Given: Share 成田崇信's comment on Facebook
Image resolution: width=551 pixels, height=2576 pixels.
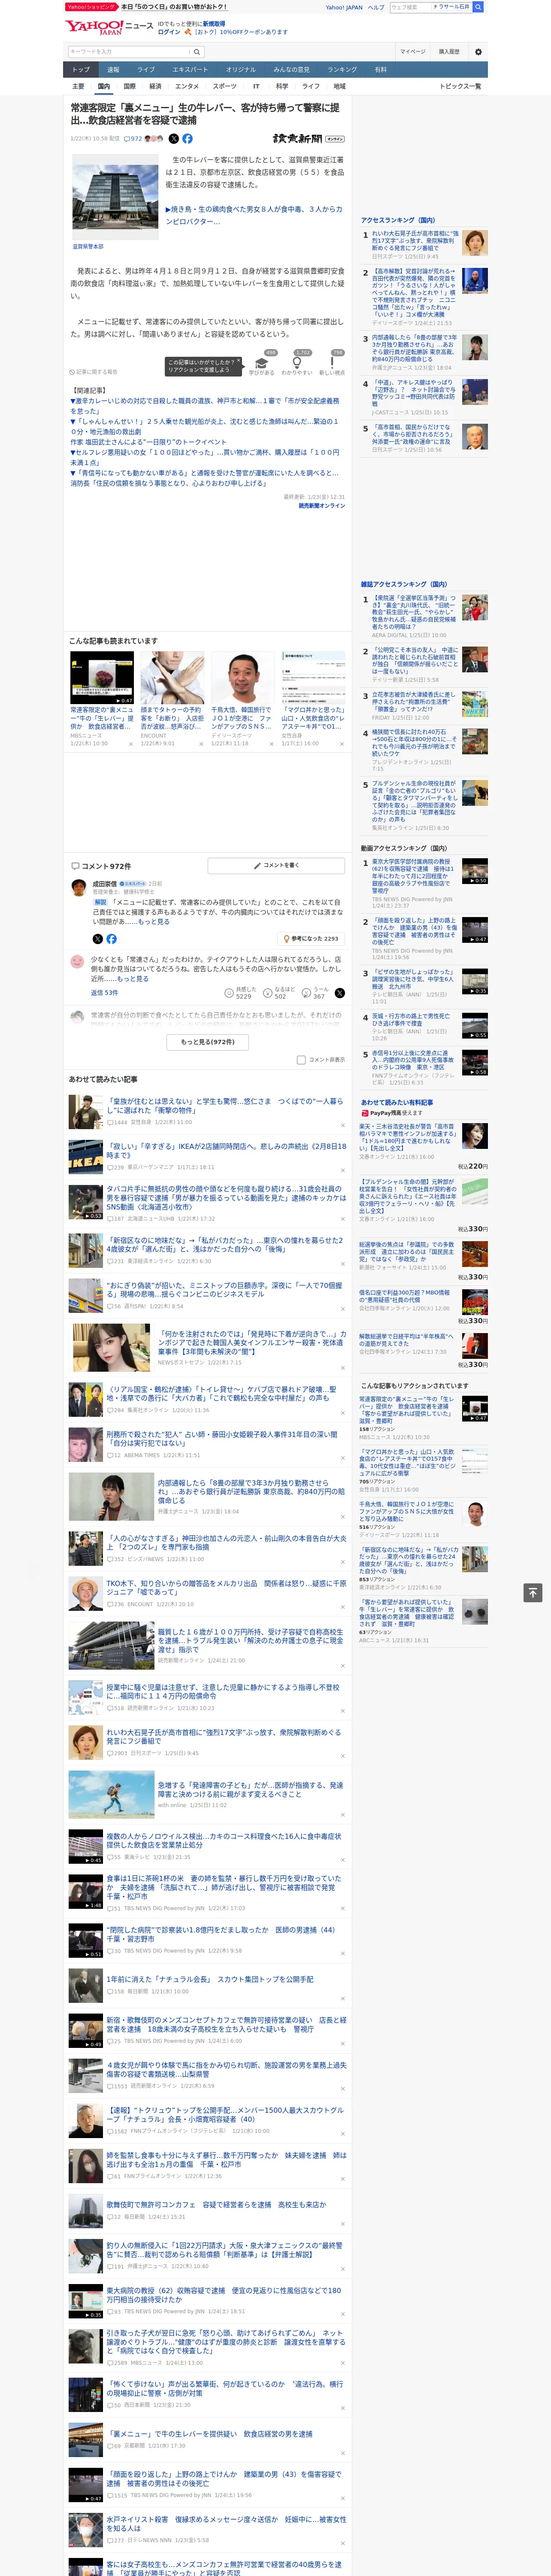Looking at the screenshot, I should [111, 939].
